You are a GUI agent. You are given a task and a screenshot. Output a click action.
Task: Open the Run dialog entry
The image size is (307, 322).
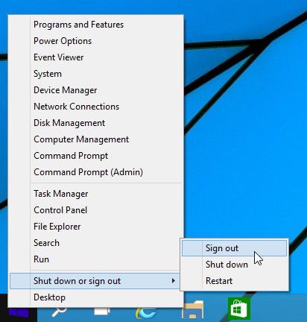pyautogui.click(x=96, y=259)
